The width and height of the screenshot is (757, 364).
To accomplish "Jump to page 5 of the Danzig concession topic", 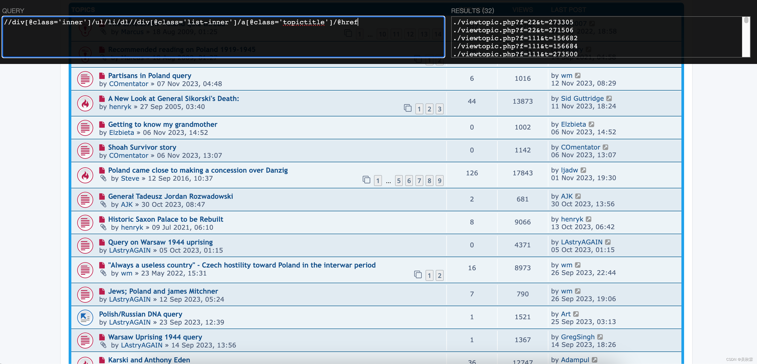I will tap(399, 181).
